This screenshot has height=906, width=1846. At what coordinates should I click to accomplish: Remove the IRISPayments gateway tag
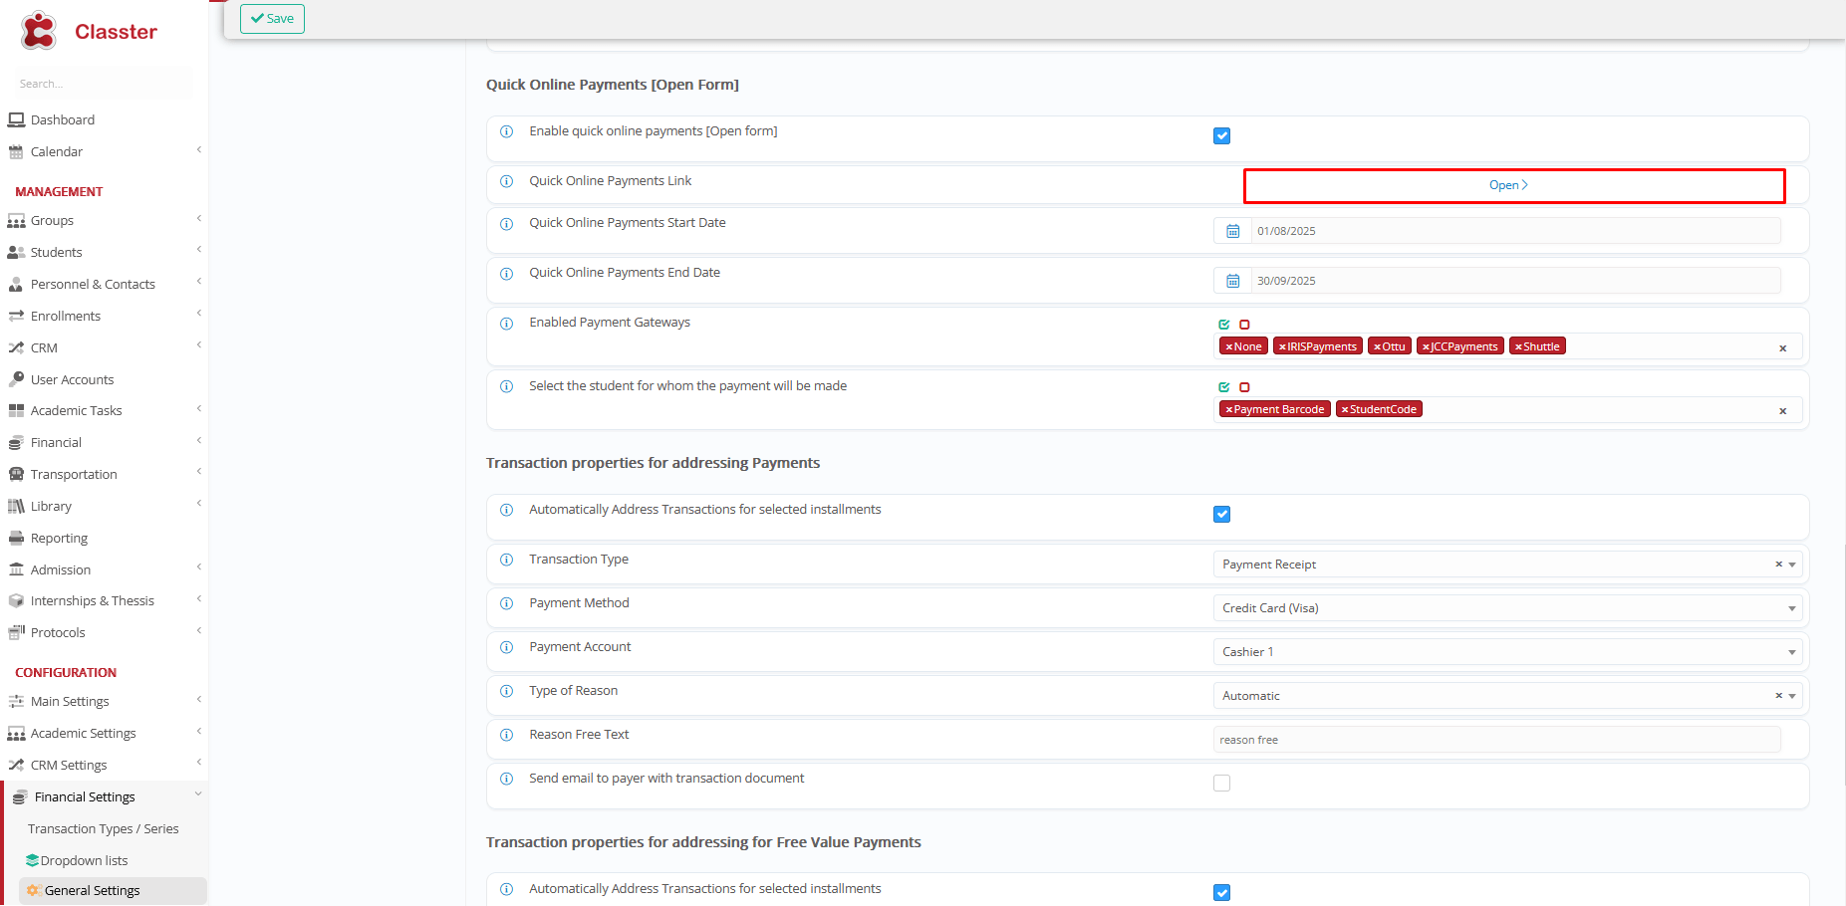[1282, 347]
